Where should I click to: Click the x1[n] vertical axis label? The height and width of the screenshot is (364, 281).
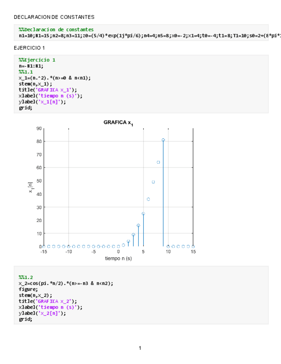pos(30,187)
